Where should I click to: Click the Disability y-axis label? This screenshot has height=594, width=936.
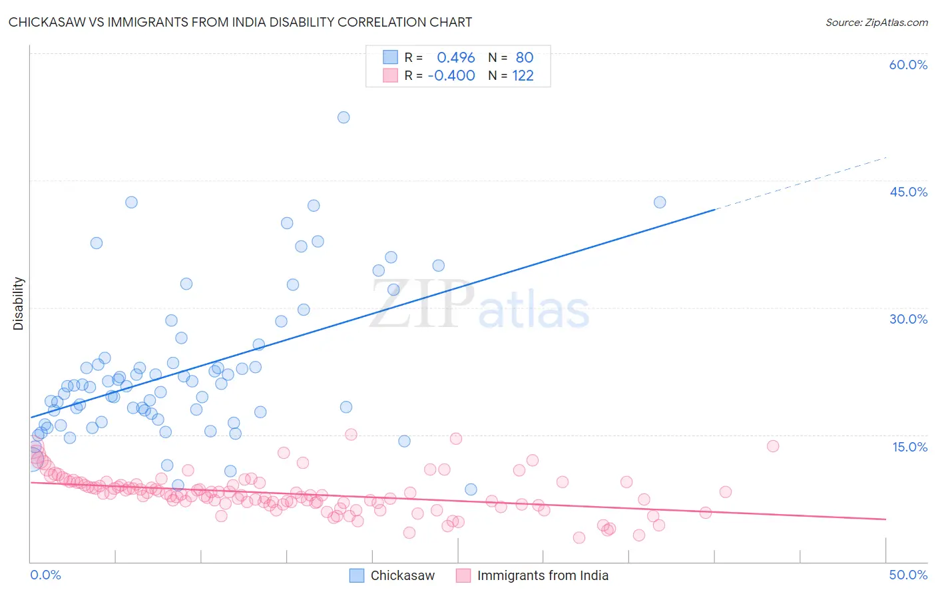pos(19,304)
